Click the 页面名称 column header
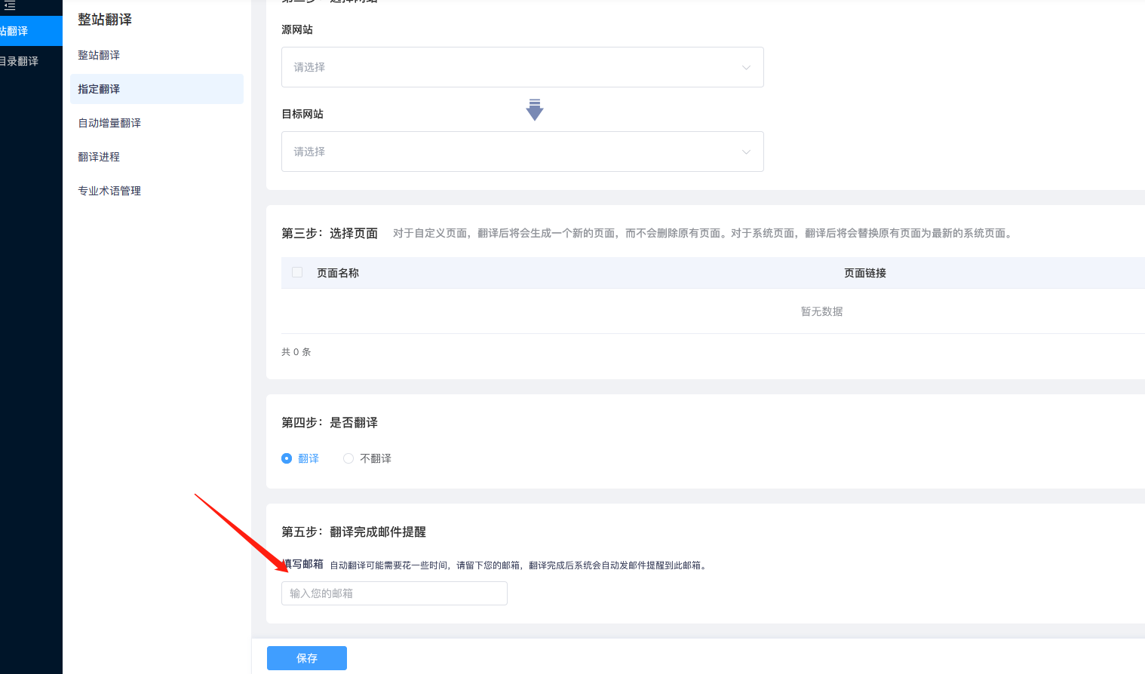The height and width of the screenshot is (674, 1145). coord(338,272)
